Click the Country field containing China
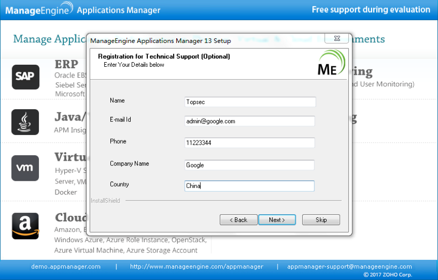 tap(249, 185)
